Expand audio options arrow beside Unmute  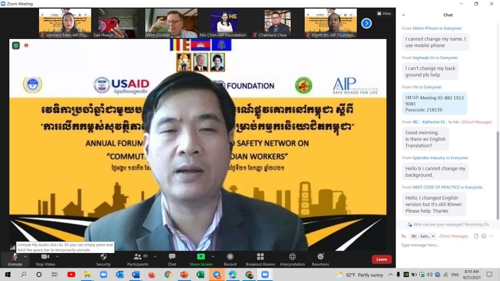(x=25, y=257)
